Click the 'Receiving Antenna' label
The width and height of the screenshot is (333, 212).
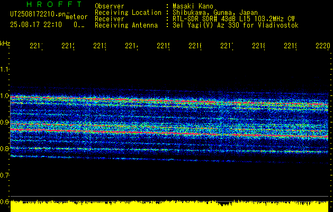(126, 25)
